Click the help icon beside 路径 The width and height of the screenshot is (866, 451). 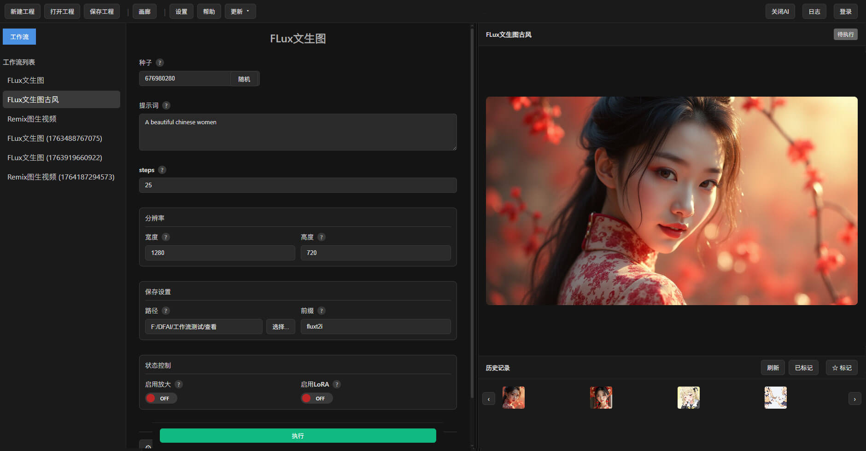pyautogui.click(x=166, y=311)
